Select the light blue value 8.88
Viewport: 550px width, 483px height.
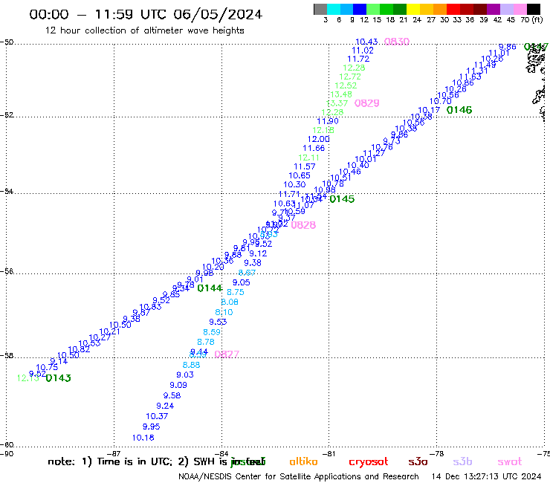[191, 365]
